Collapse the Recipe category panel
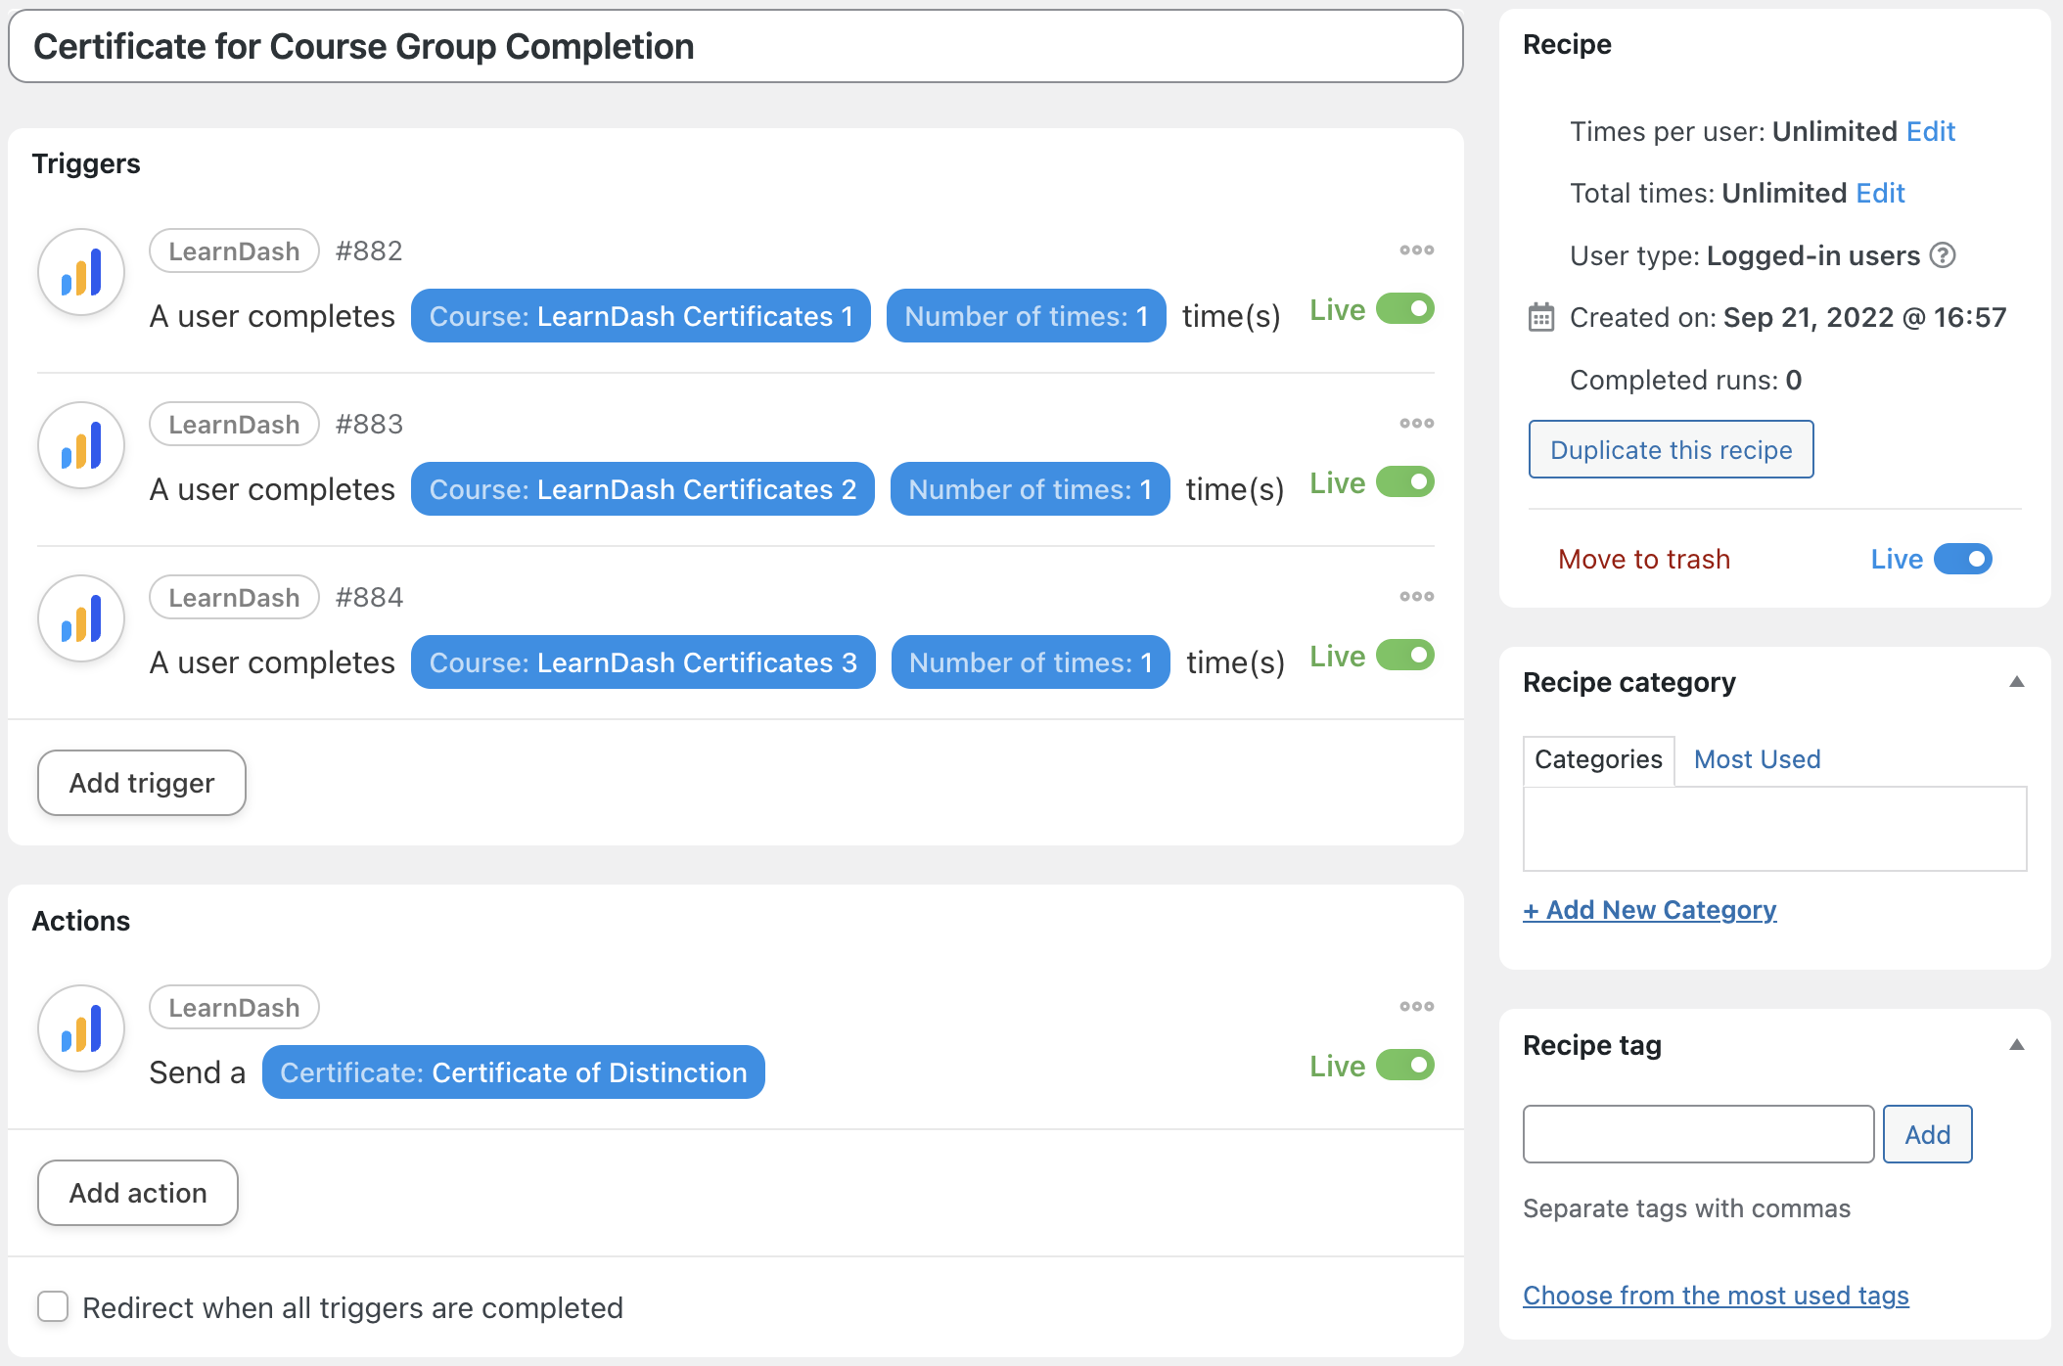2063x1366 pixels. coord(2018,682)
